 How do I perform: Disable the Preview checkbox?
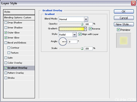click(x=118, y=30)
